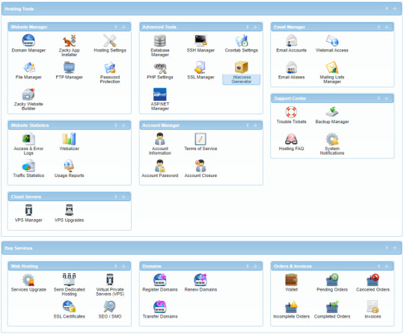
Task: Open Trouble Tickets
Action: 291,115
